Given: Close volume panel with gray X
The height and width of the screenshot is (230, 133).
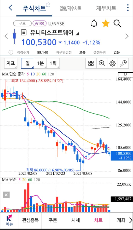Looking at the screenshot, I should (x=6, y=195).
